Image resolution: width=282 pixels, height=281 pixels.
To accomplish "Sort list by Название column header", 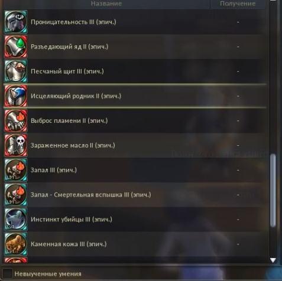I will point(106,4).
